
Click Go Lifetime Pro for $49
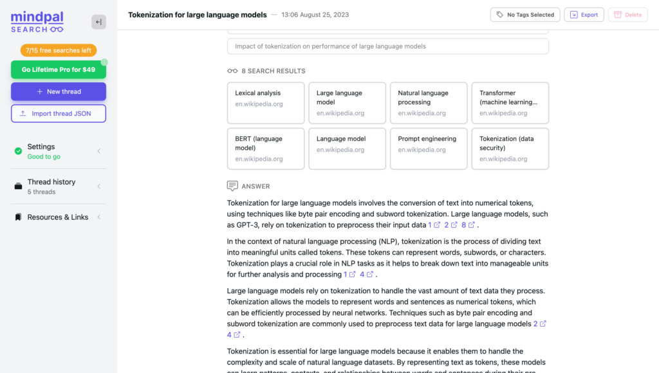[x=59, y=69]
